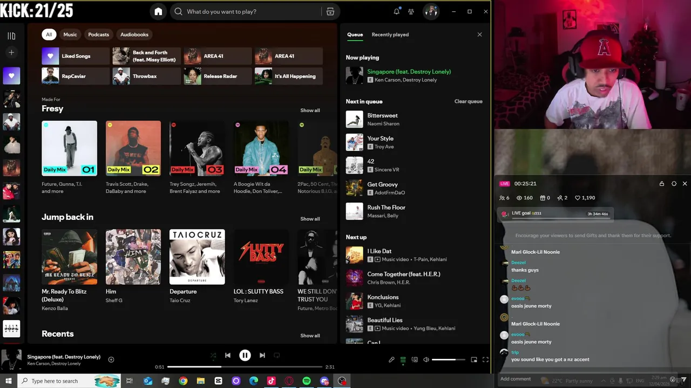Open the Browse icon inside search bar
The height and width of the screenshot is (388, 691).
click(330, 11)
